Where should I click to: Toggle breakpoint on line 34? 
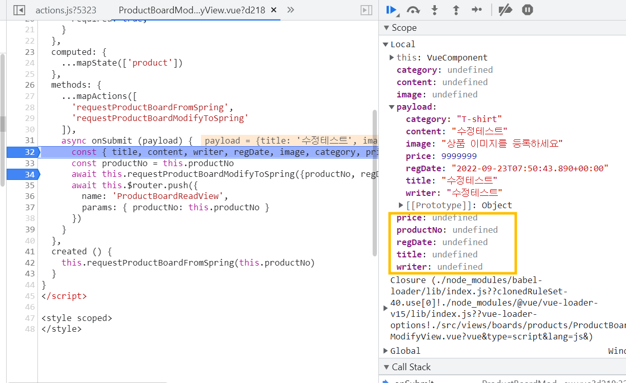[23, 174]
